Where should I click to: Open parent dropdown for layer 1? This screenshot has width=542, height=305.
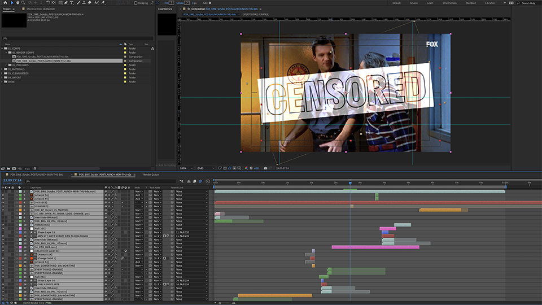pyautogui.click(x=191, y=191)
